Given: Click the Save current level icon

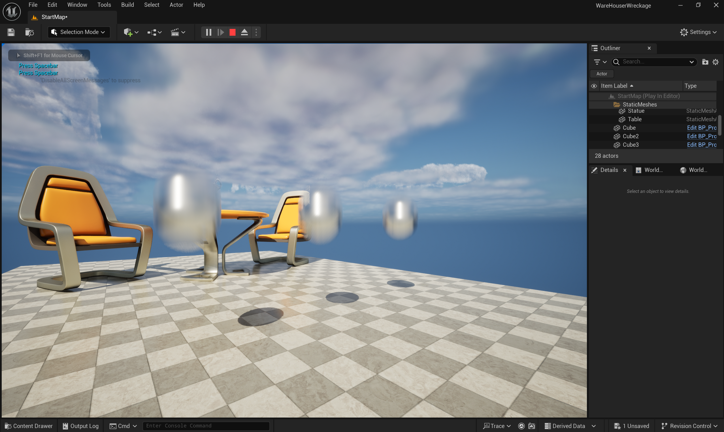Looking at the screenshot, I should pyautogui.click(x=11, y=32).
